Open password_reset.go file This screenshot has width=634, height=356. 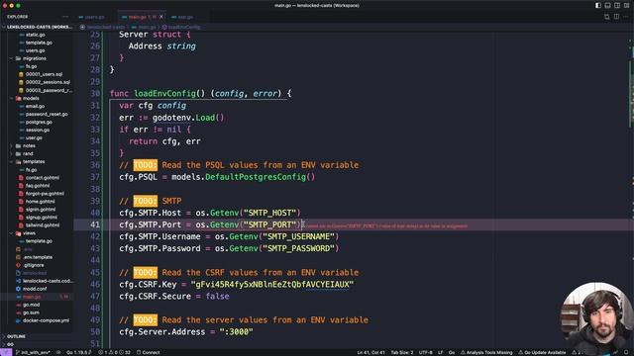tap(47, 114)
